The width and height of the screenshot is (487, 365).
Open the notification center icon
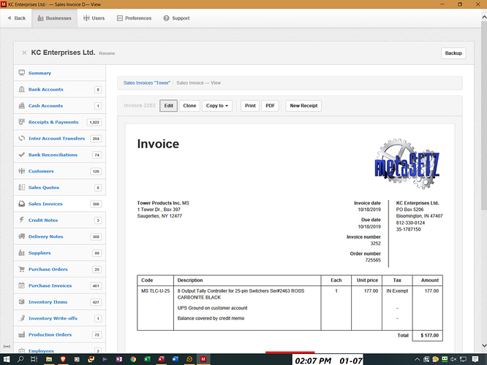click(475, 359)
